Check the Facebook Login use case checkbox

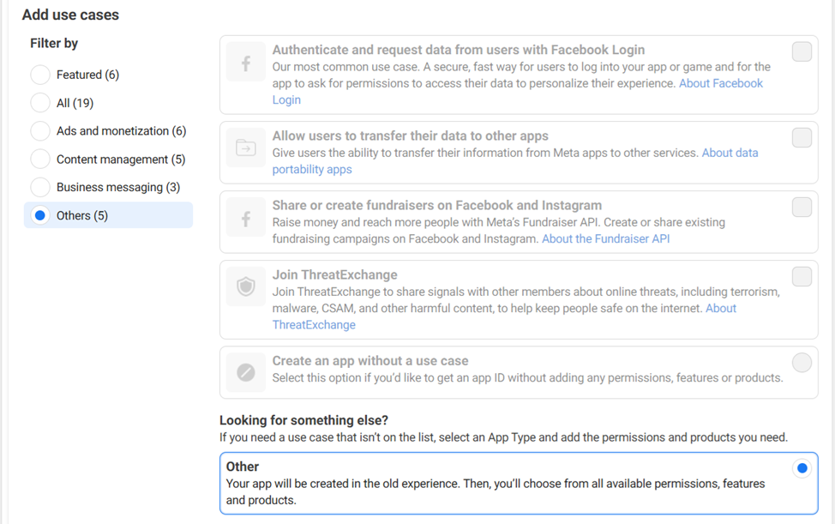coord(802,52)
